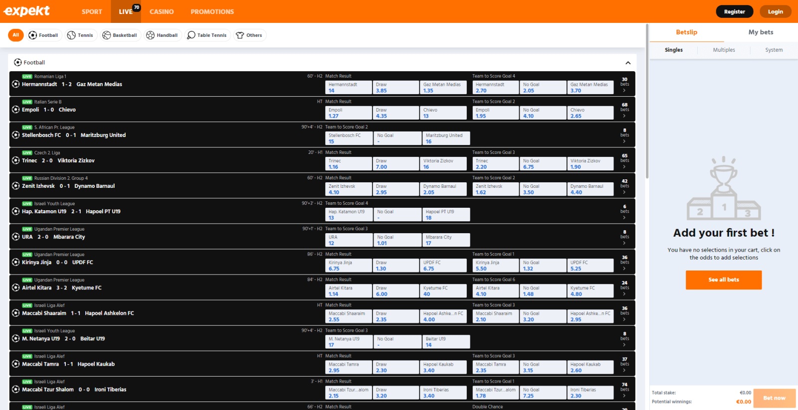Image resolution: width=798 pixels, height=410 pixels.
Task: Click the Romanian Liga 1 league label
Action: coord(50,77)
